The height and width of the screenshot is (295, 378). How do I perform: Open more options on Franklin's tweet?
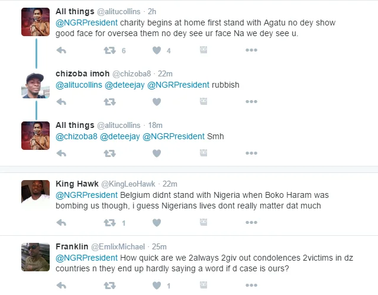point(251,286)
